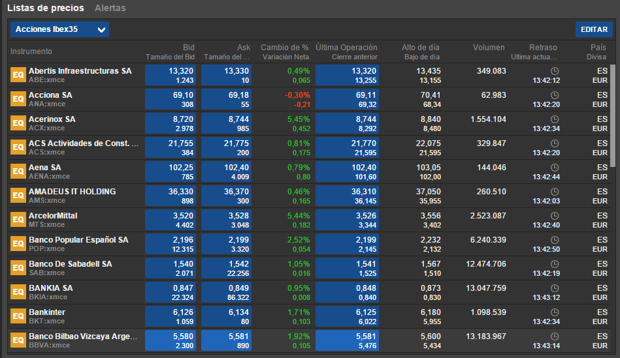Sort by the País column header

[598, 48]
